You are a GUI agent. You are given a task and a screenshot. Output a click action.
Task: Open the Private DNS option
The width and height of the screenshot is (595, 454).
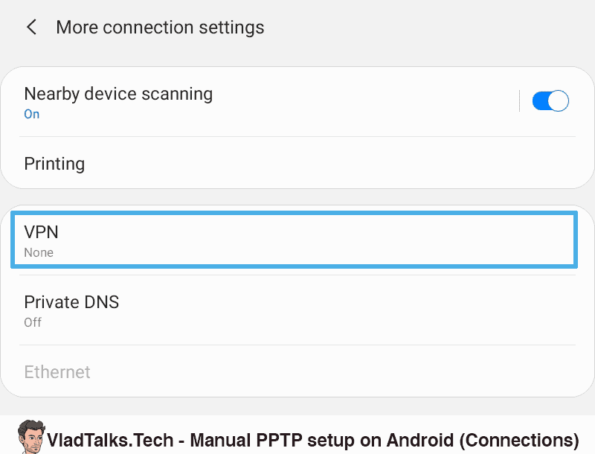point(71,302)
